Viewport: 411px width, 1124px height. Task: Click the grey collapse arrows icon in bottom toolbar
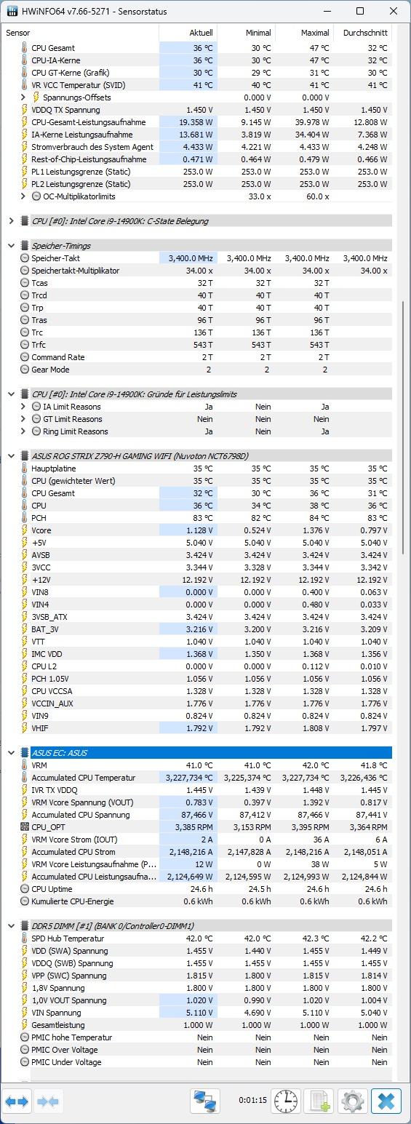coord(48,1101)
